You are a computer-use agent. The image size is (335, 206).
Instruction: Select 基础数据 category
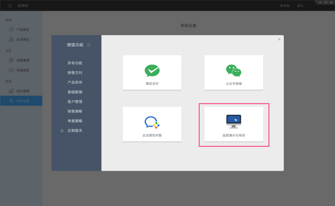75,92
